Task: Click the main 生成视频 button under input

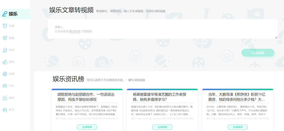Action: tap(258, 53)
